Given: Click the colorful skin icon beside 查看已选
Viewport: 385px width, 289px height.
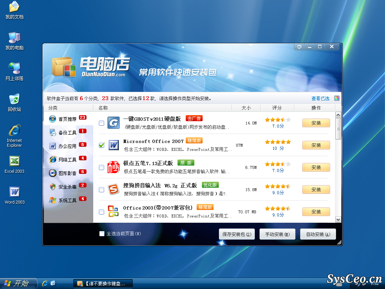Looking at the screenshot, I should 337,98.
